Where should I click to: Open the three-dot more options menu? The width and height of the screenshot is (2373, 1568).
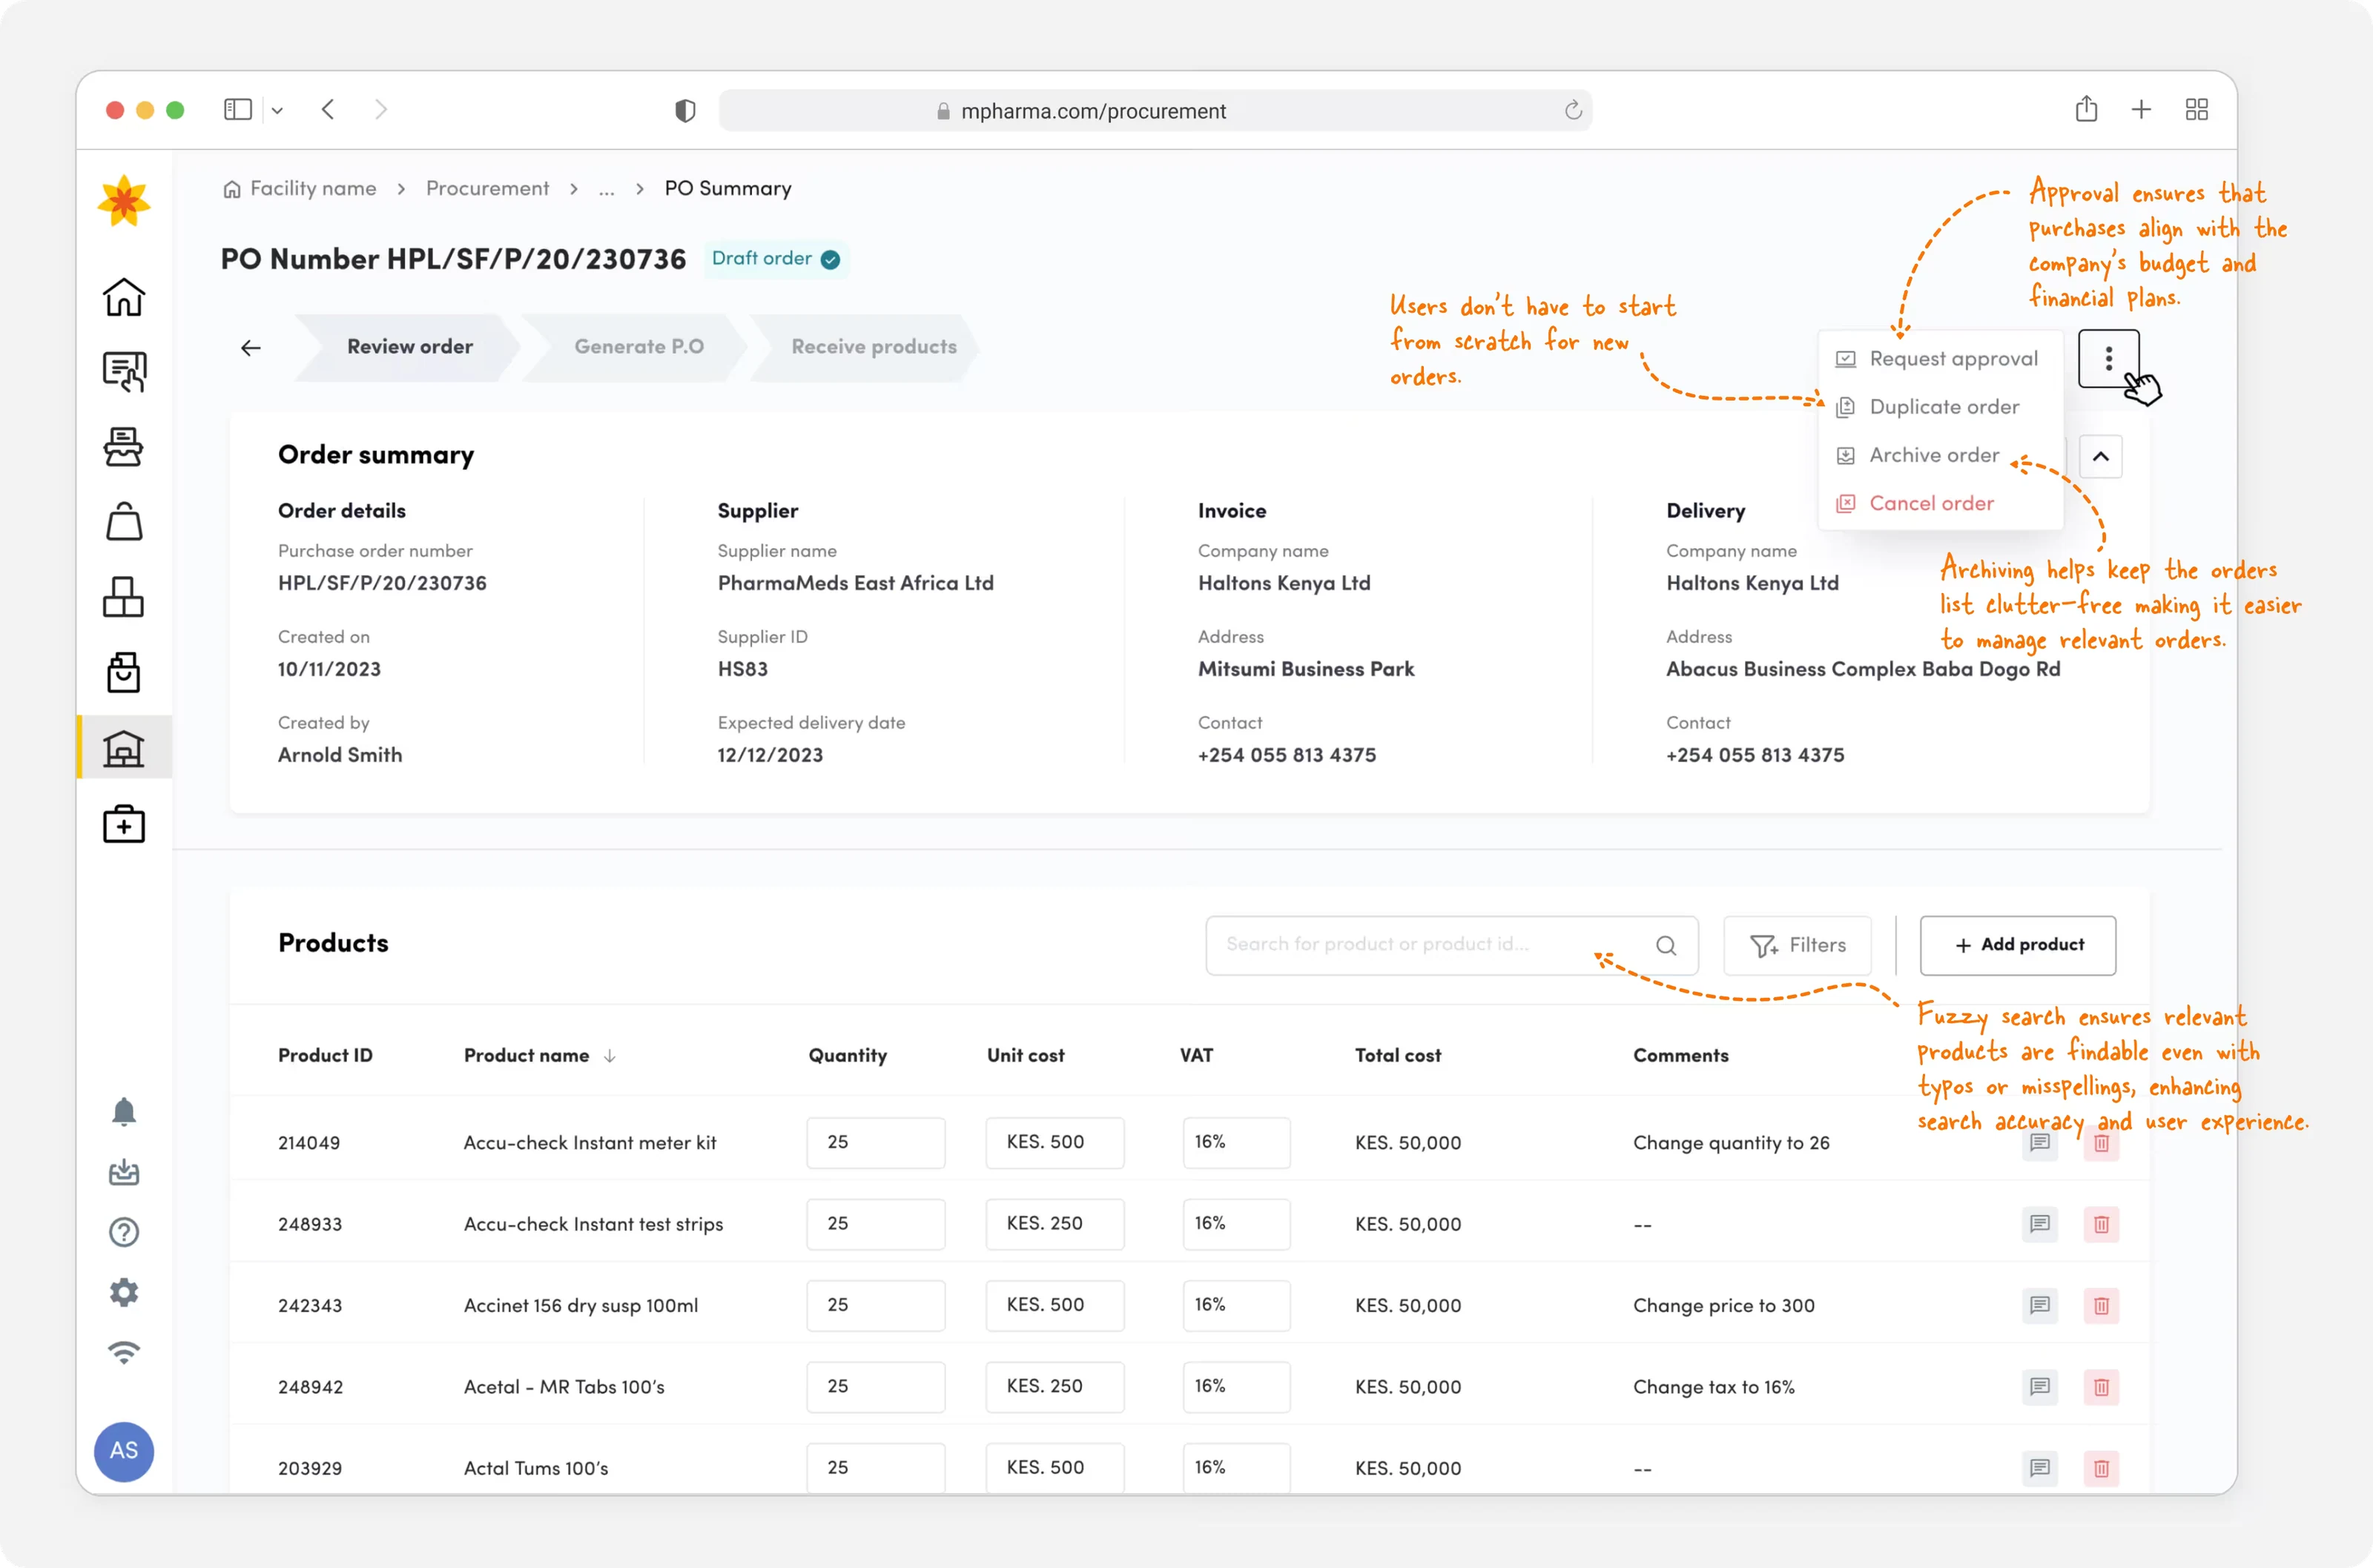point(2108,358)
